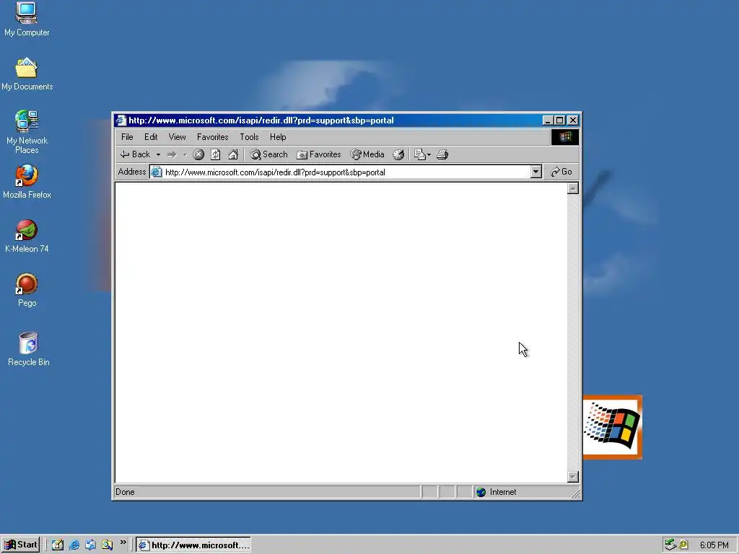Open the Favorites pane from the toolbar

[318, 154]
